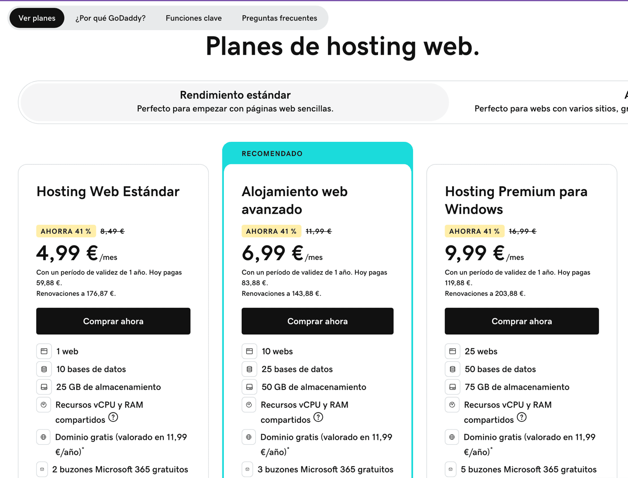Click the database icon next to "10 bases de datos"
Image resolution: width=628 pixels, height=478 pixels.
click(44, 369)
